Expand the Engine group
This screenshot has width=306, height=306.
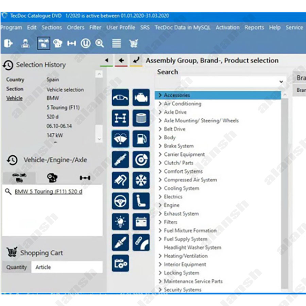[x=160, y=205]
